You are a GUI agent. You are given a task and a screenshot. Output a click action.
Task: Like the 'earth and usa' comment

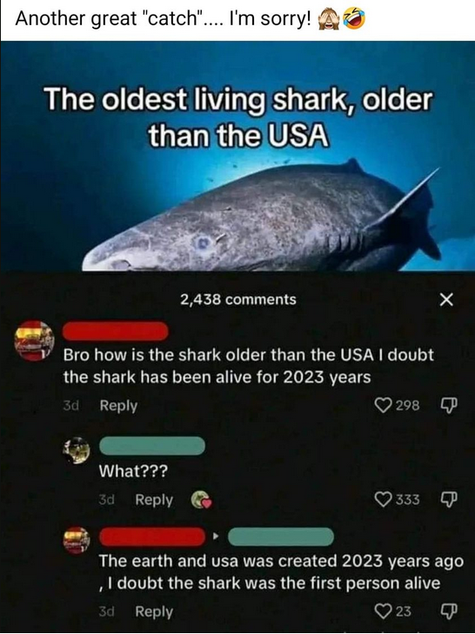click(x=383, y=611)
